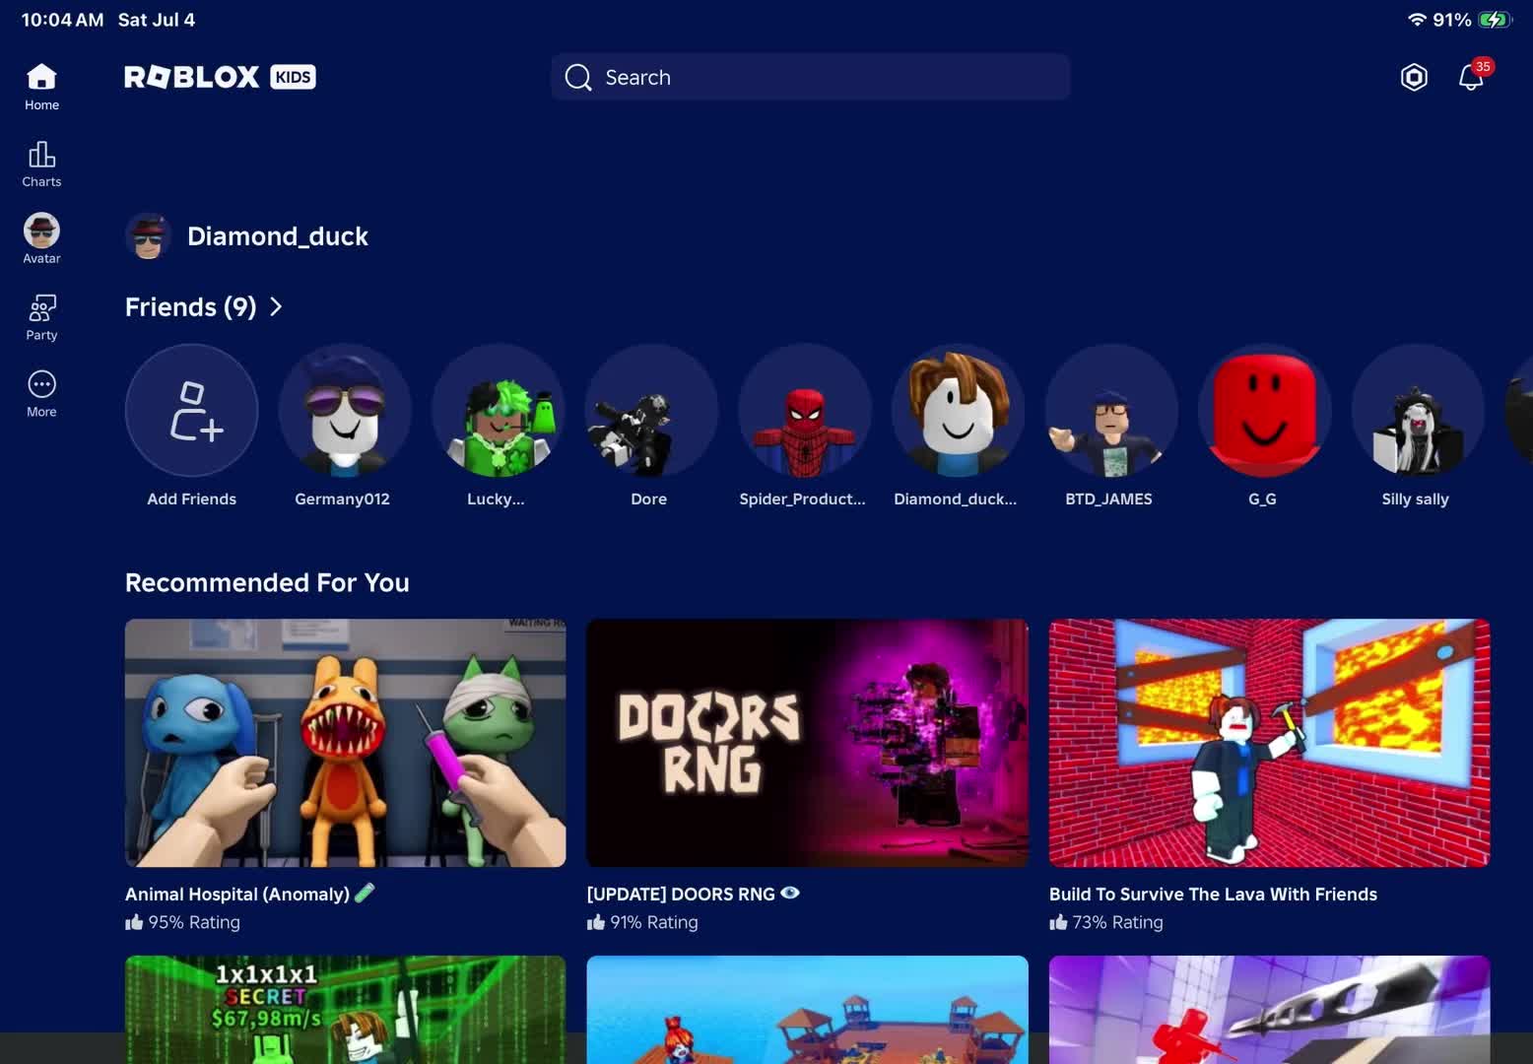This screenshot has width=1533, height=1064.
Task: Open friend Silly sally's avatar
Action: point(1418,410)
